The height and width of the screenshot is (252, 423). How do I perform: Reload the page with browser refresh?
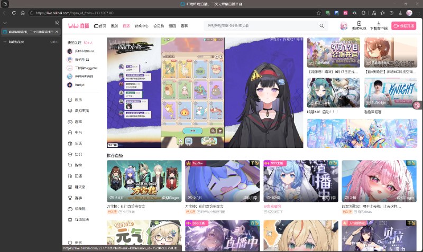[14, 13]
